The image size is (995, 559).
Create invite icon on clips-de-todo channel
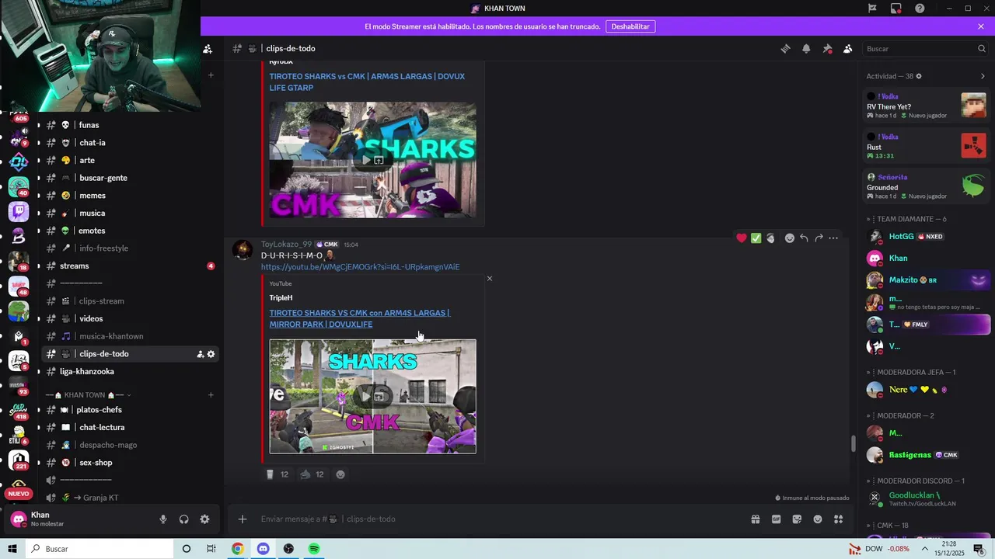(200, 354)
